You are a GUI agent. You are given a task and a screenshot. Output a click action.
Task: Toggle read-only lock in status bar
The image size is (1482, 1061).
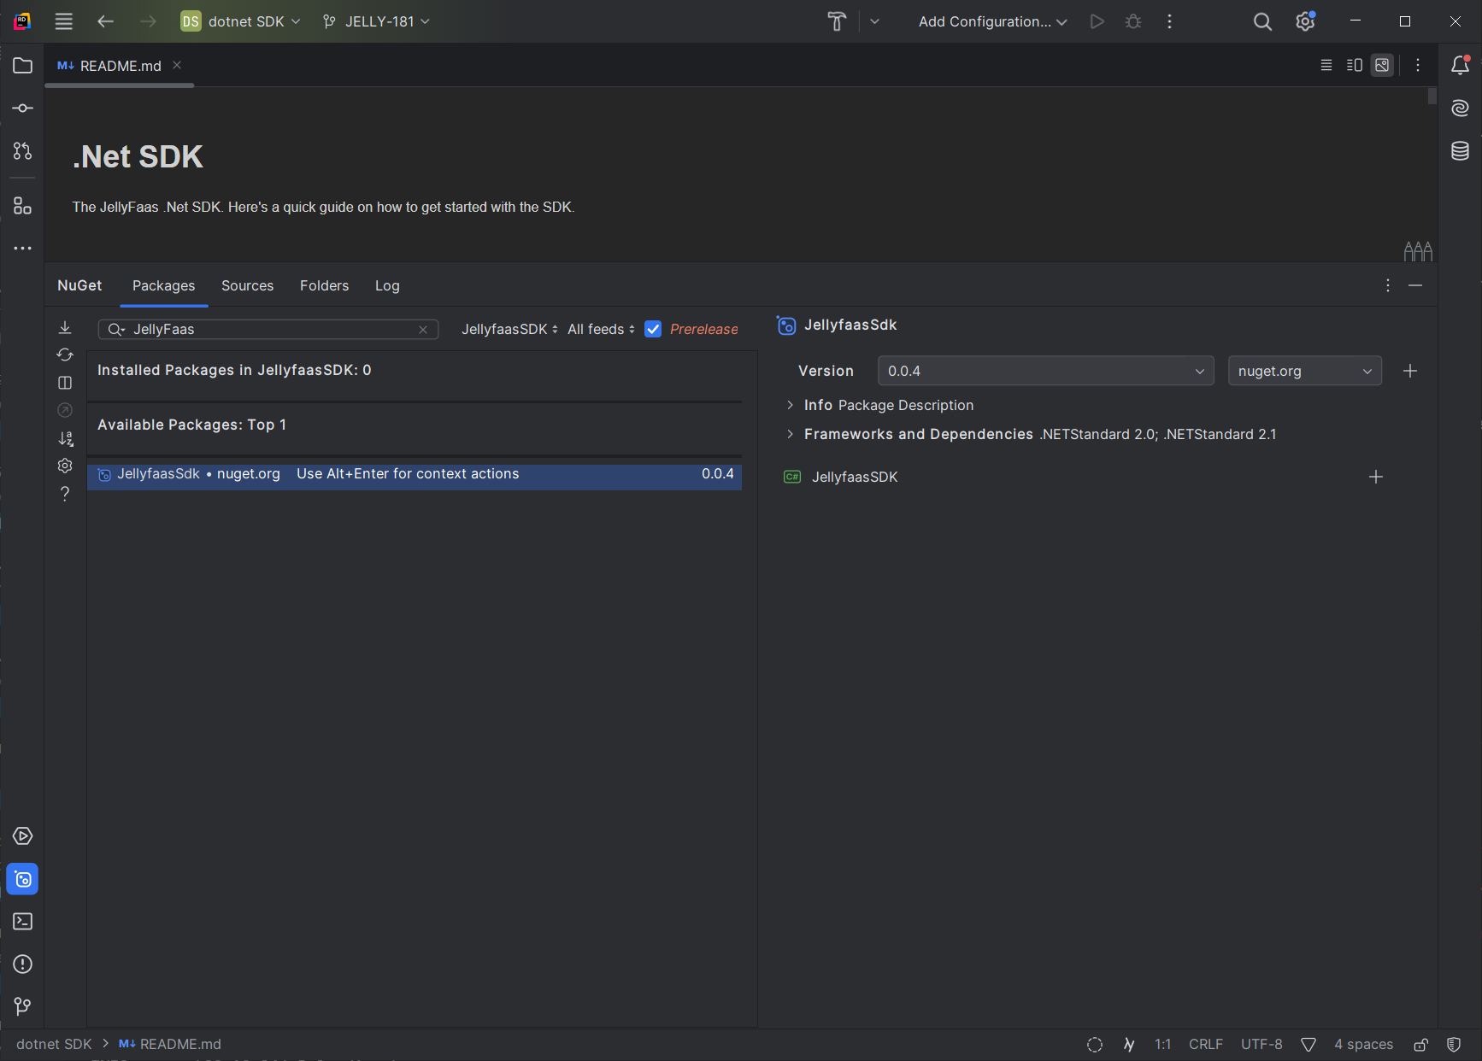(x=1421, y=1045)
